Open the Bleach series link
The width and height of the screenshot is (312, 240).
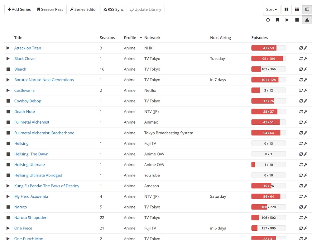coord(20,69)
